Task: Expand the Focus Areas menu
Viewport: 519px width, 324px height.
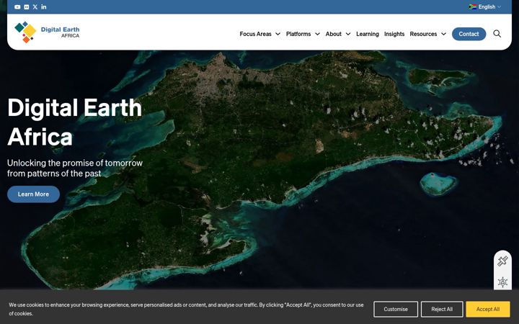Action: (259, 34)
